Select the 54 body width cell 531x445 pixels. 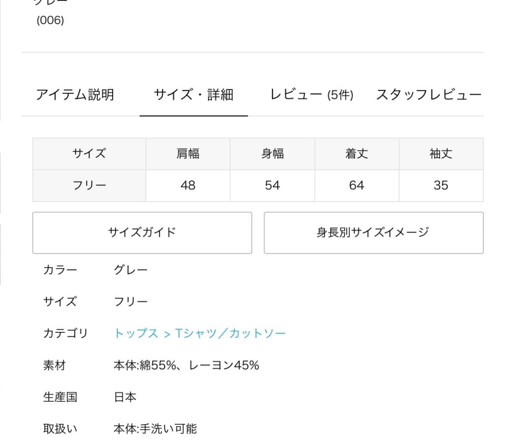pyautogui.click(x=272, y=185)
